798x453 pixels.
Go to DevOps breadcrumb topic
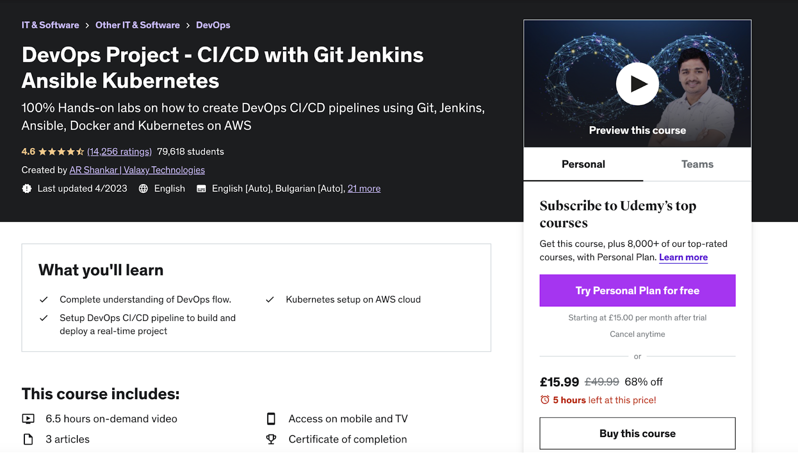213,25
